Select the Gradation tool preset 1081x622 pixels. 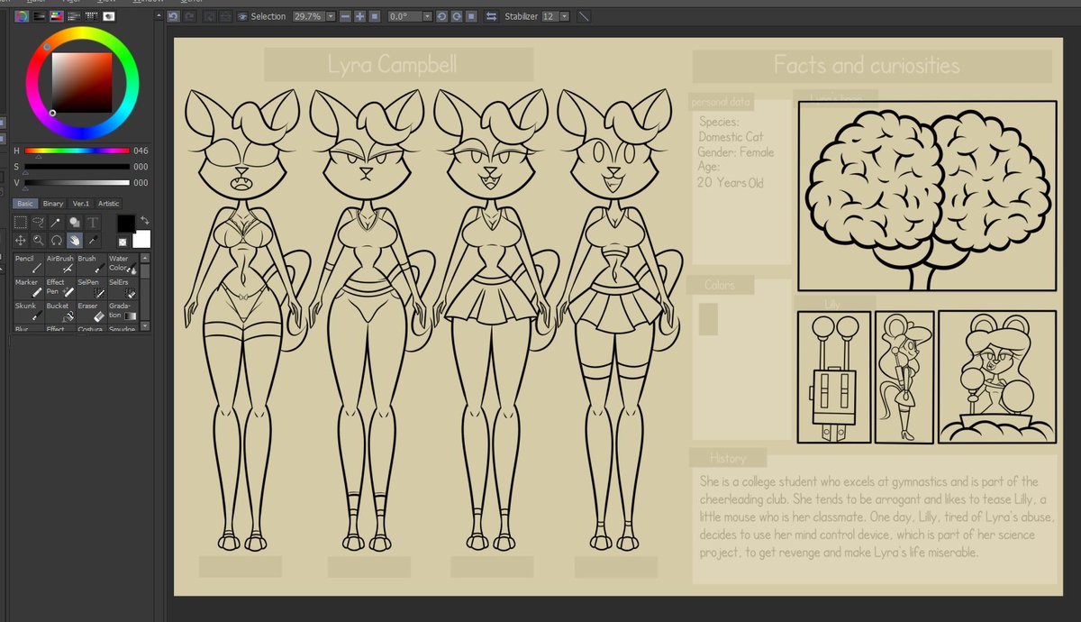pyautogui.click(x=123, y=311)
